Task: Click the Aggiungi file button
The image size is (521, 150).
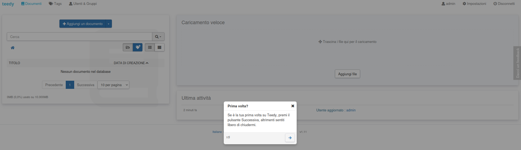Action: pyautogui.click(x=348, y=74)
